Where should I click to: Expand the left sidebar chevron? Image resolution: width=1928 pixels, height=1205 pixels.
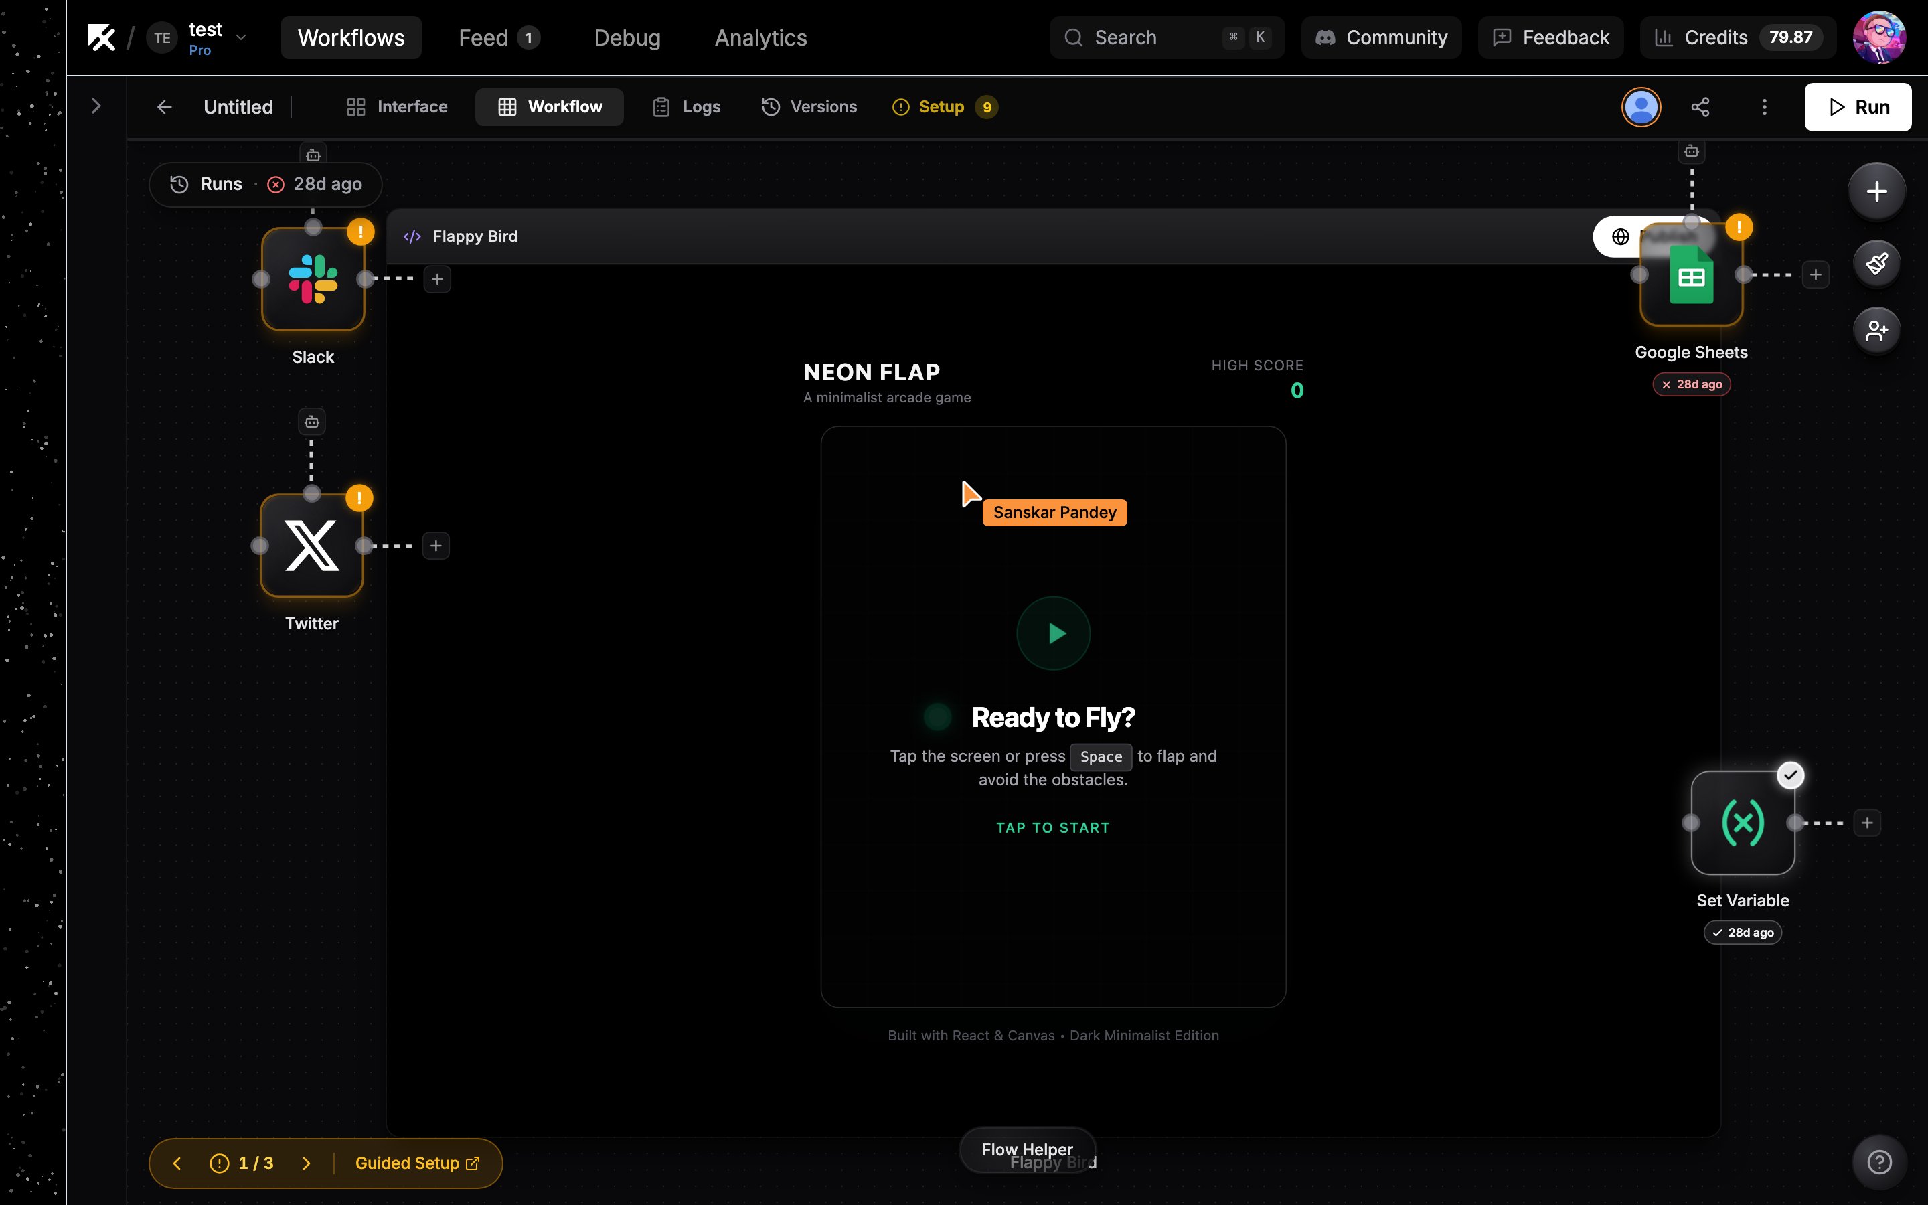click(96, 106)
